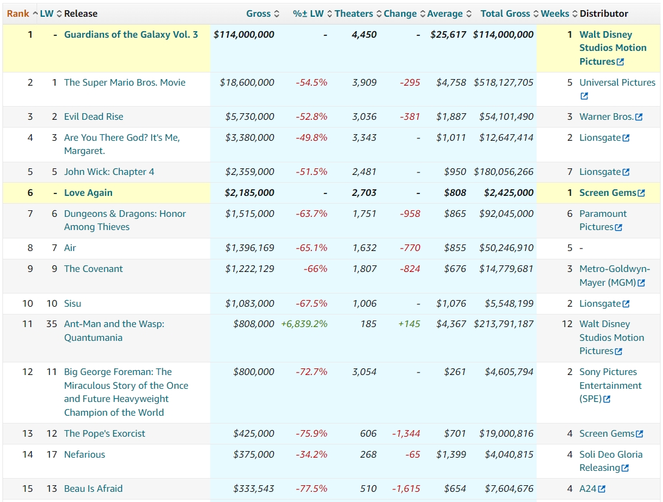Image resolution: width=663 pixels, height=502 pixels.
Task: Open external link icon beside Warner Bros.
Action: pyautogui.click(x=639, y=117)
